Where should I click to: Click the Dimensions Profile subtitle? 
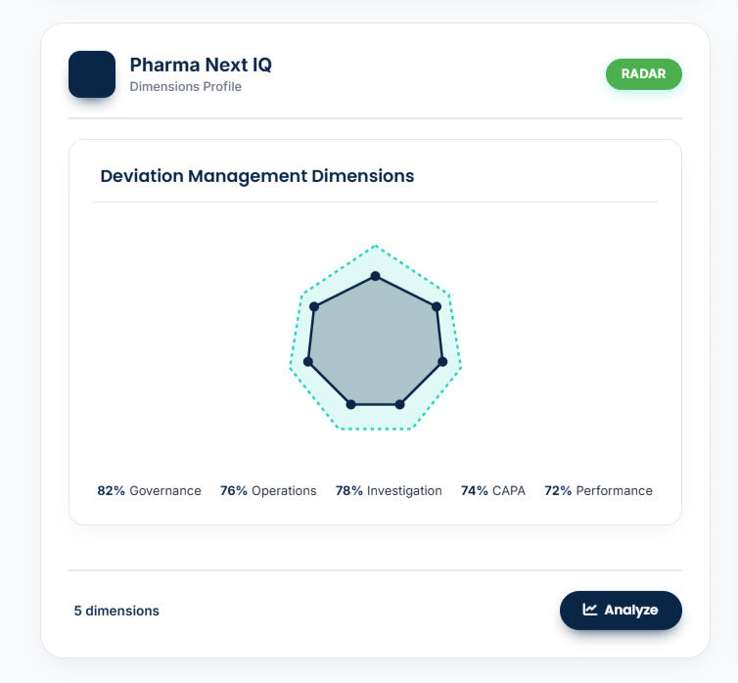pos(185,86)
